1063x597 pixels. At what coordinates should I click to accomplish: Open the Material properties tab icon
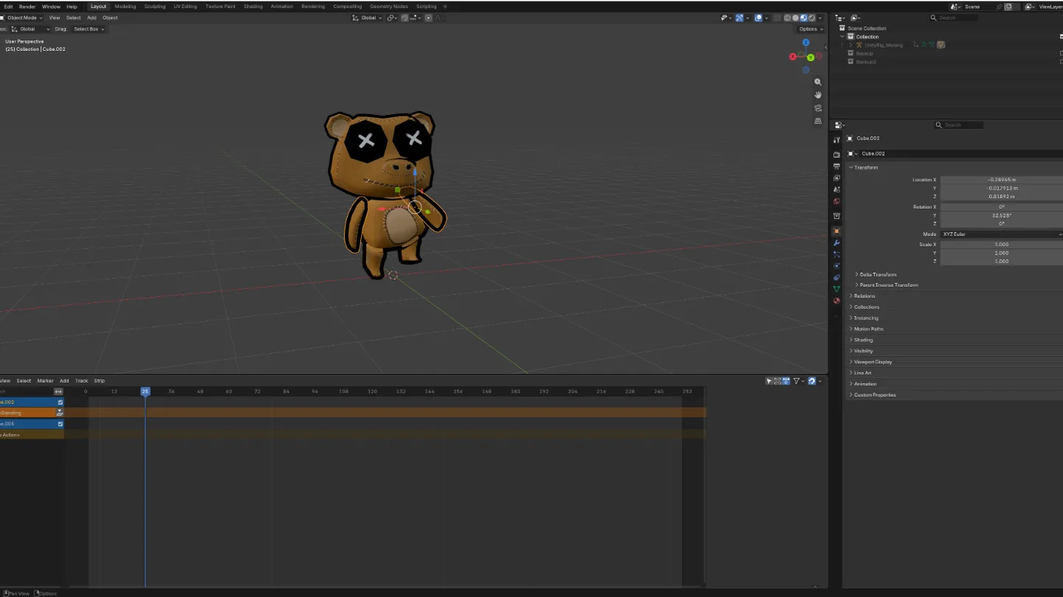point(836,301)
